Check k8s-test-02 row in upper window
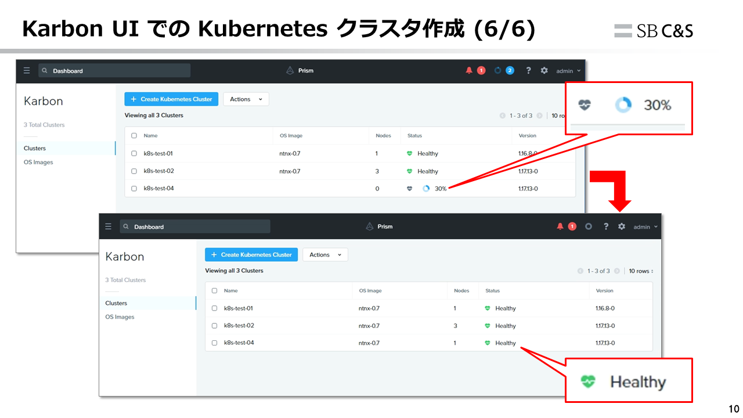This screenshot has width=743, height=418. click(x=134, y=171)
